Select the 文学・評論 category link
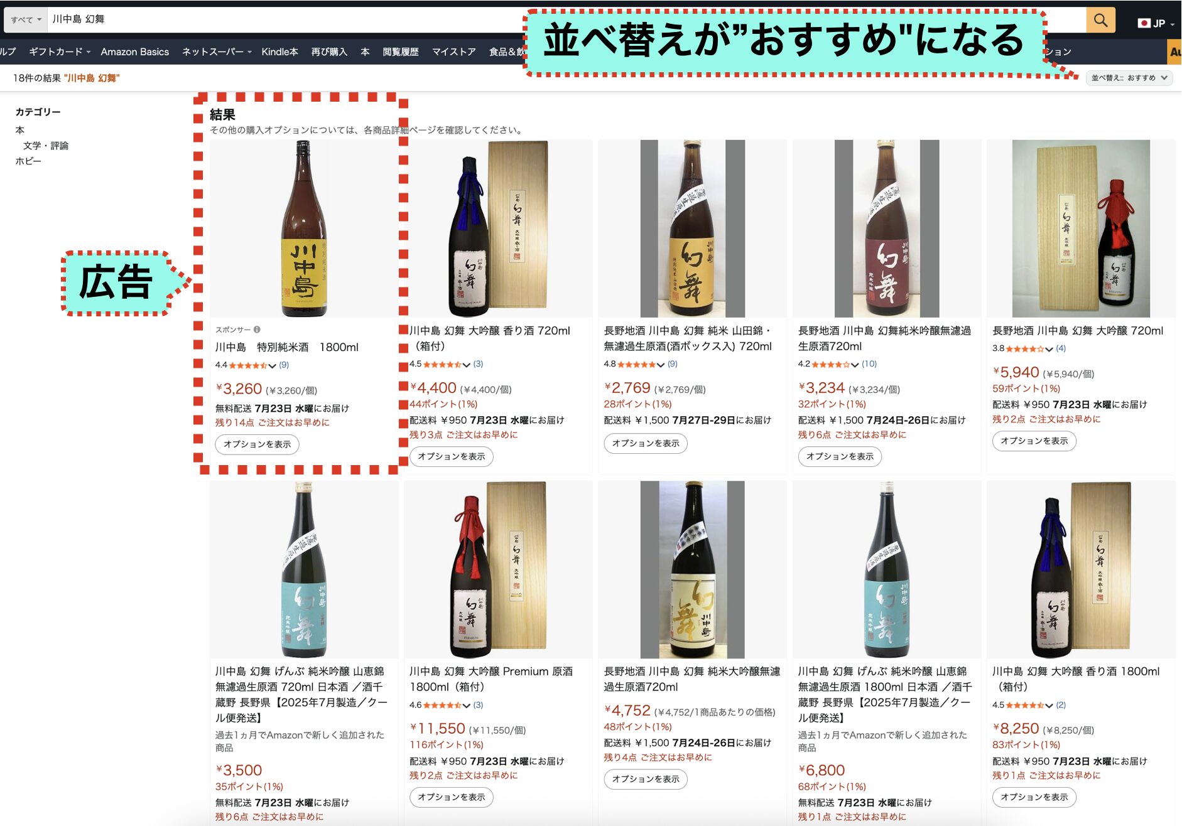The width and height of the screenshot is (1182, 826). pos(46,146)
